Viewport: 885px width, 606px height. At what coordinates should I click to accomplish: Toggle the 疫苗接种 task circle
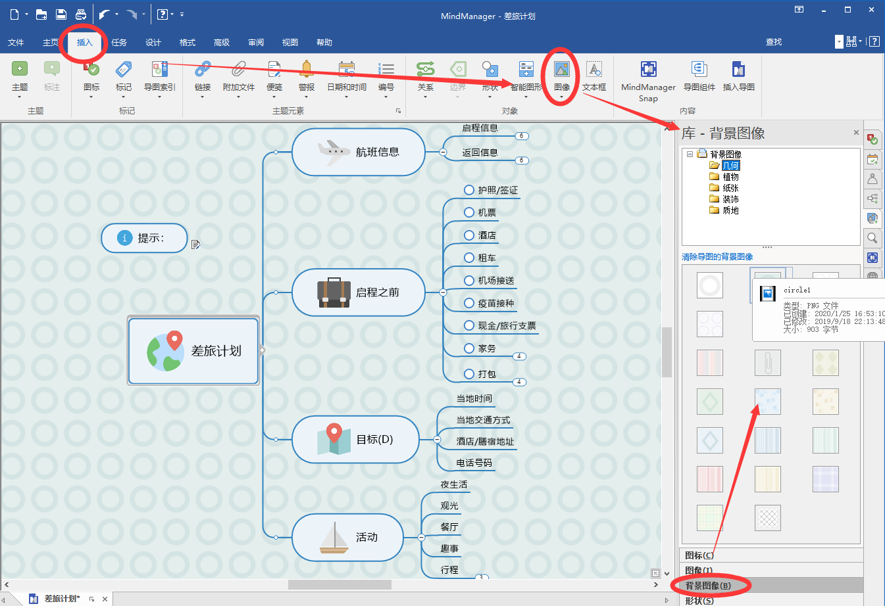click(x=469, y=303)
